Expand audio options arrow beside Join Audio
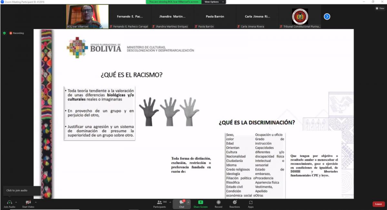The height and width of the screenshot is (210, 387). (x=16, y=202)
